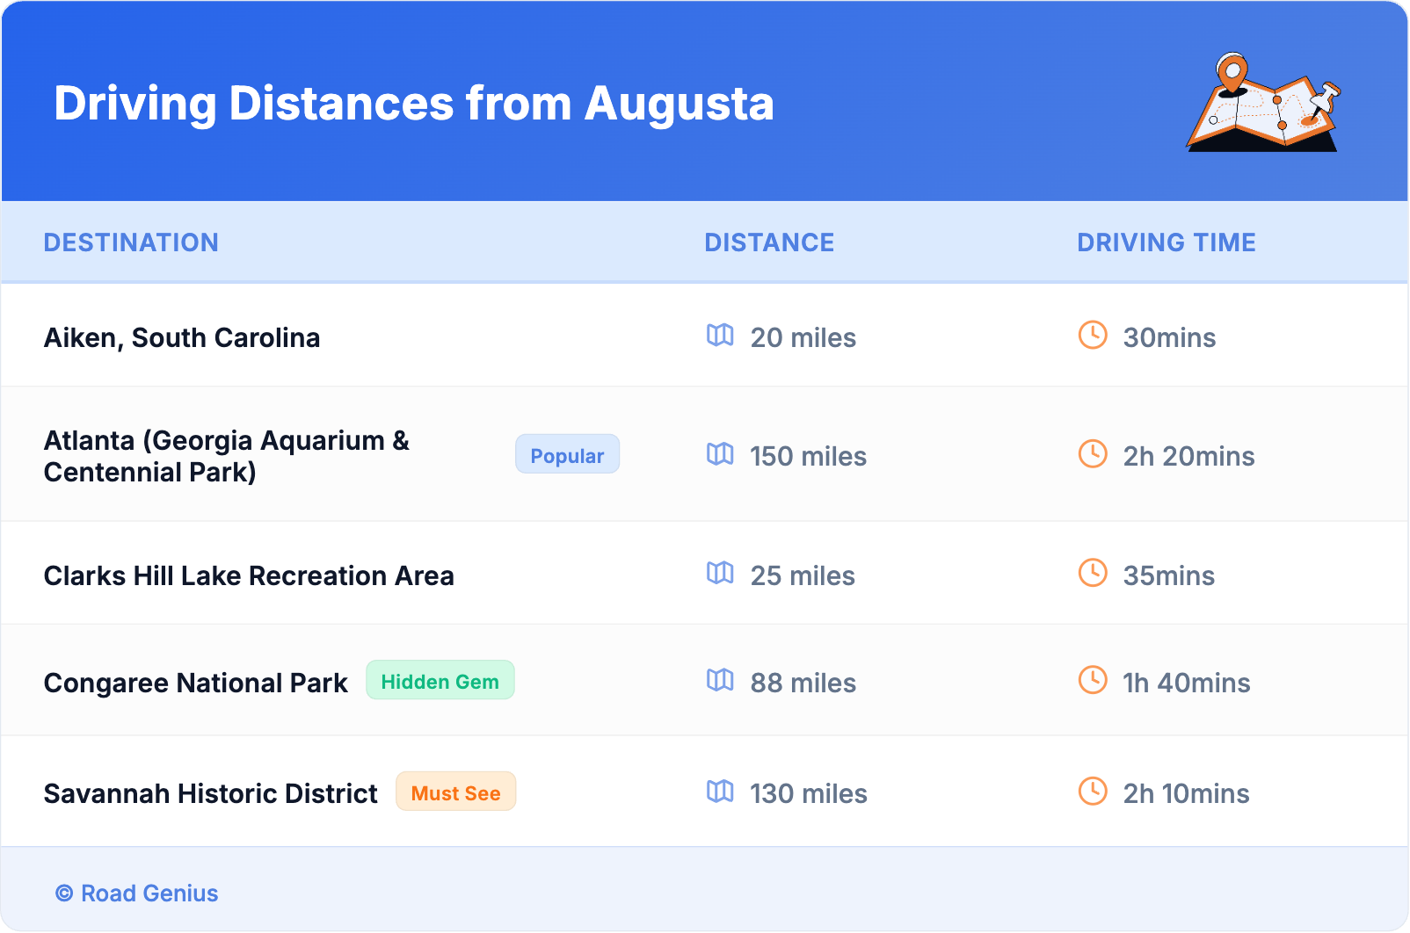1410x933 pixels.
Task: Click the Must See badge
Action: [x=455, y=792]
